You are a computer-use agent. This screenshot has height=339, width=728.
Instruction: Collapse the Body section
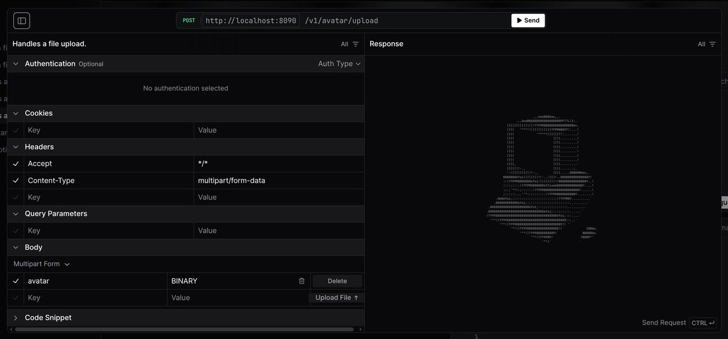coord(16,247)
